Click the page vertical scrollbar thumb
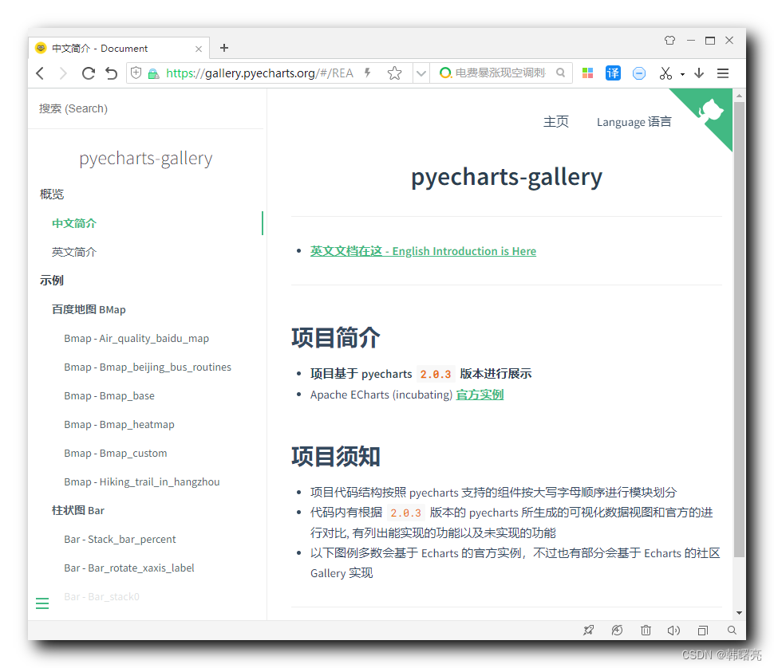This screenshot has height=668, width=774. 739,329
